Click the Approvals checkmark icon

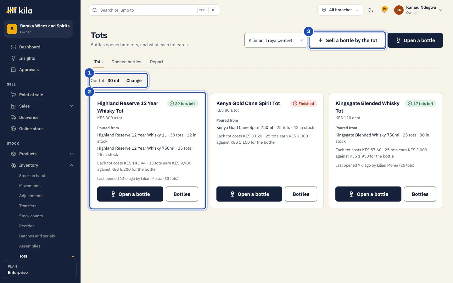(13, 69)
